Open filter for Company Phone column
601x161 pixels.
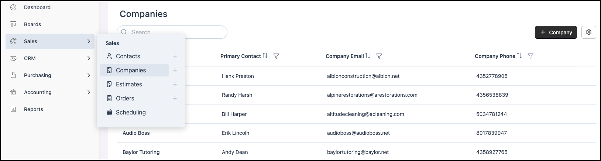pos(530,56)
